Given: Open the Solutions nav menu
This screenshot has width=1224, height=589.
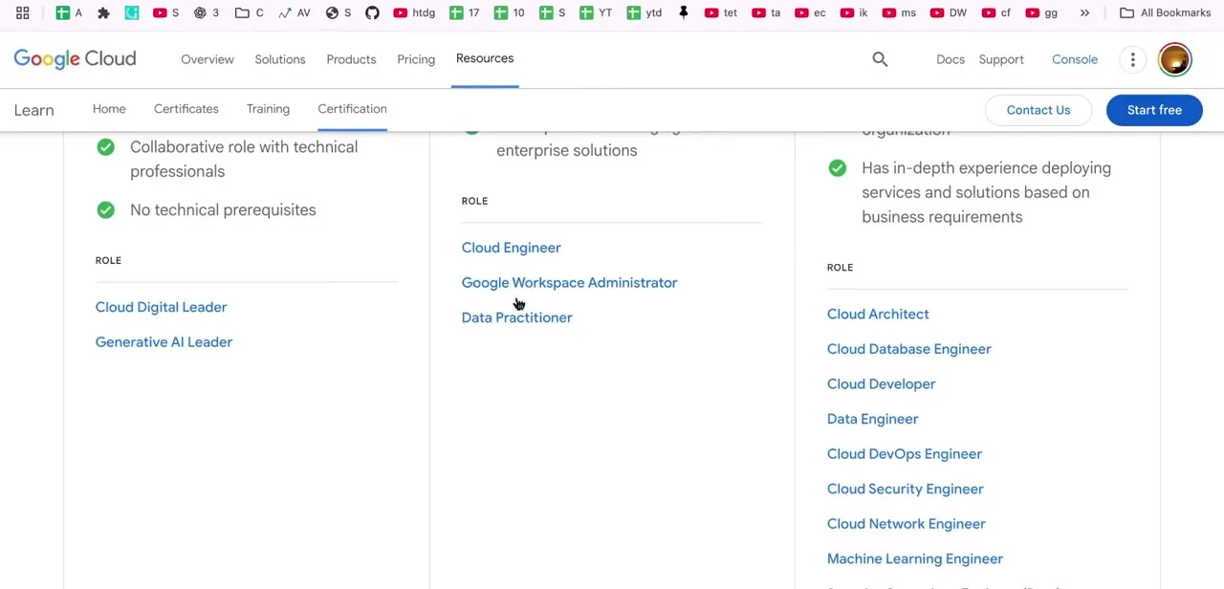Looking at the screenshot, I should [x=280, y=59].
